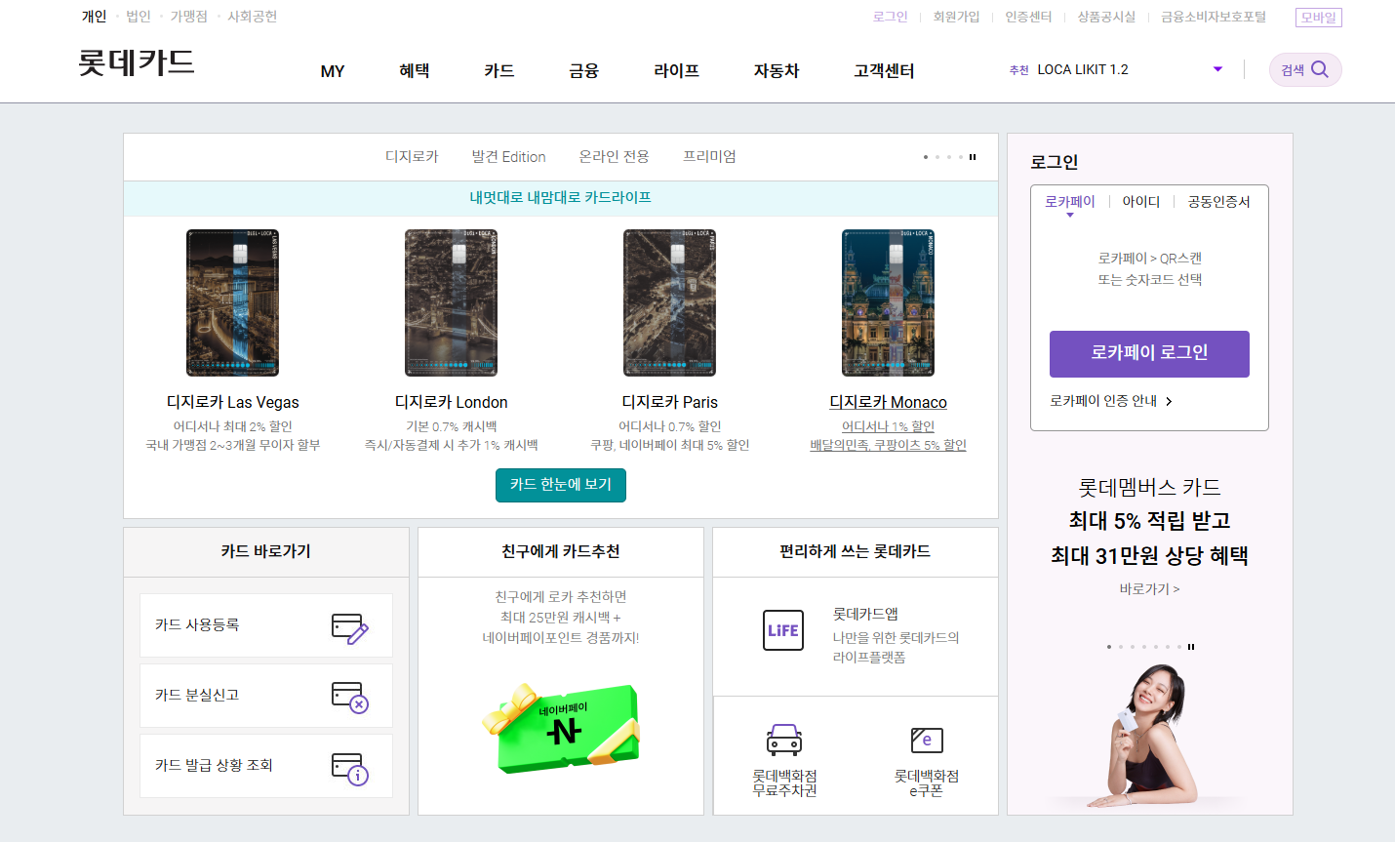Select the first promotion banner page dot
The height and width of the screenshot is (842, 1395).
coord(1109,647)
